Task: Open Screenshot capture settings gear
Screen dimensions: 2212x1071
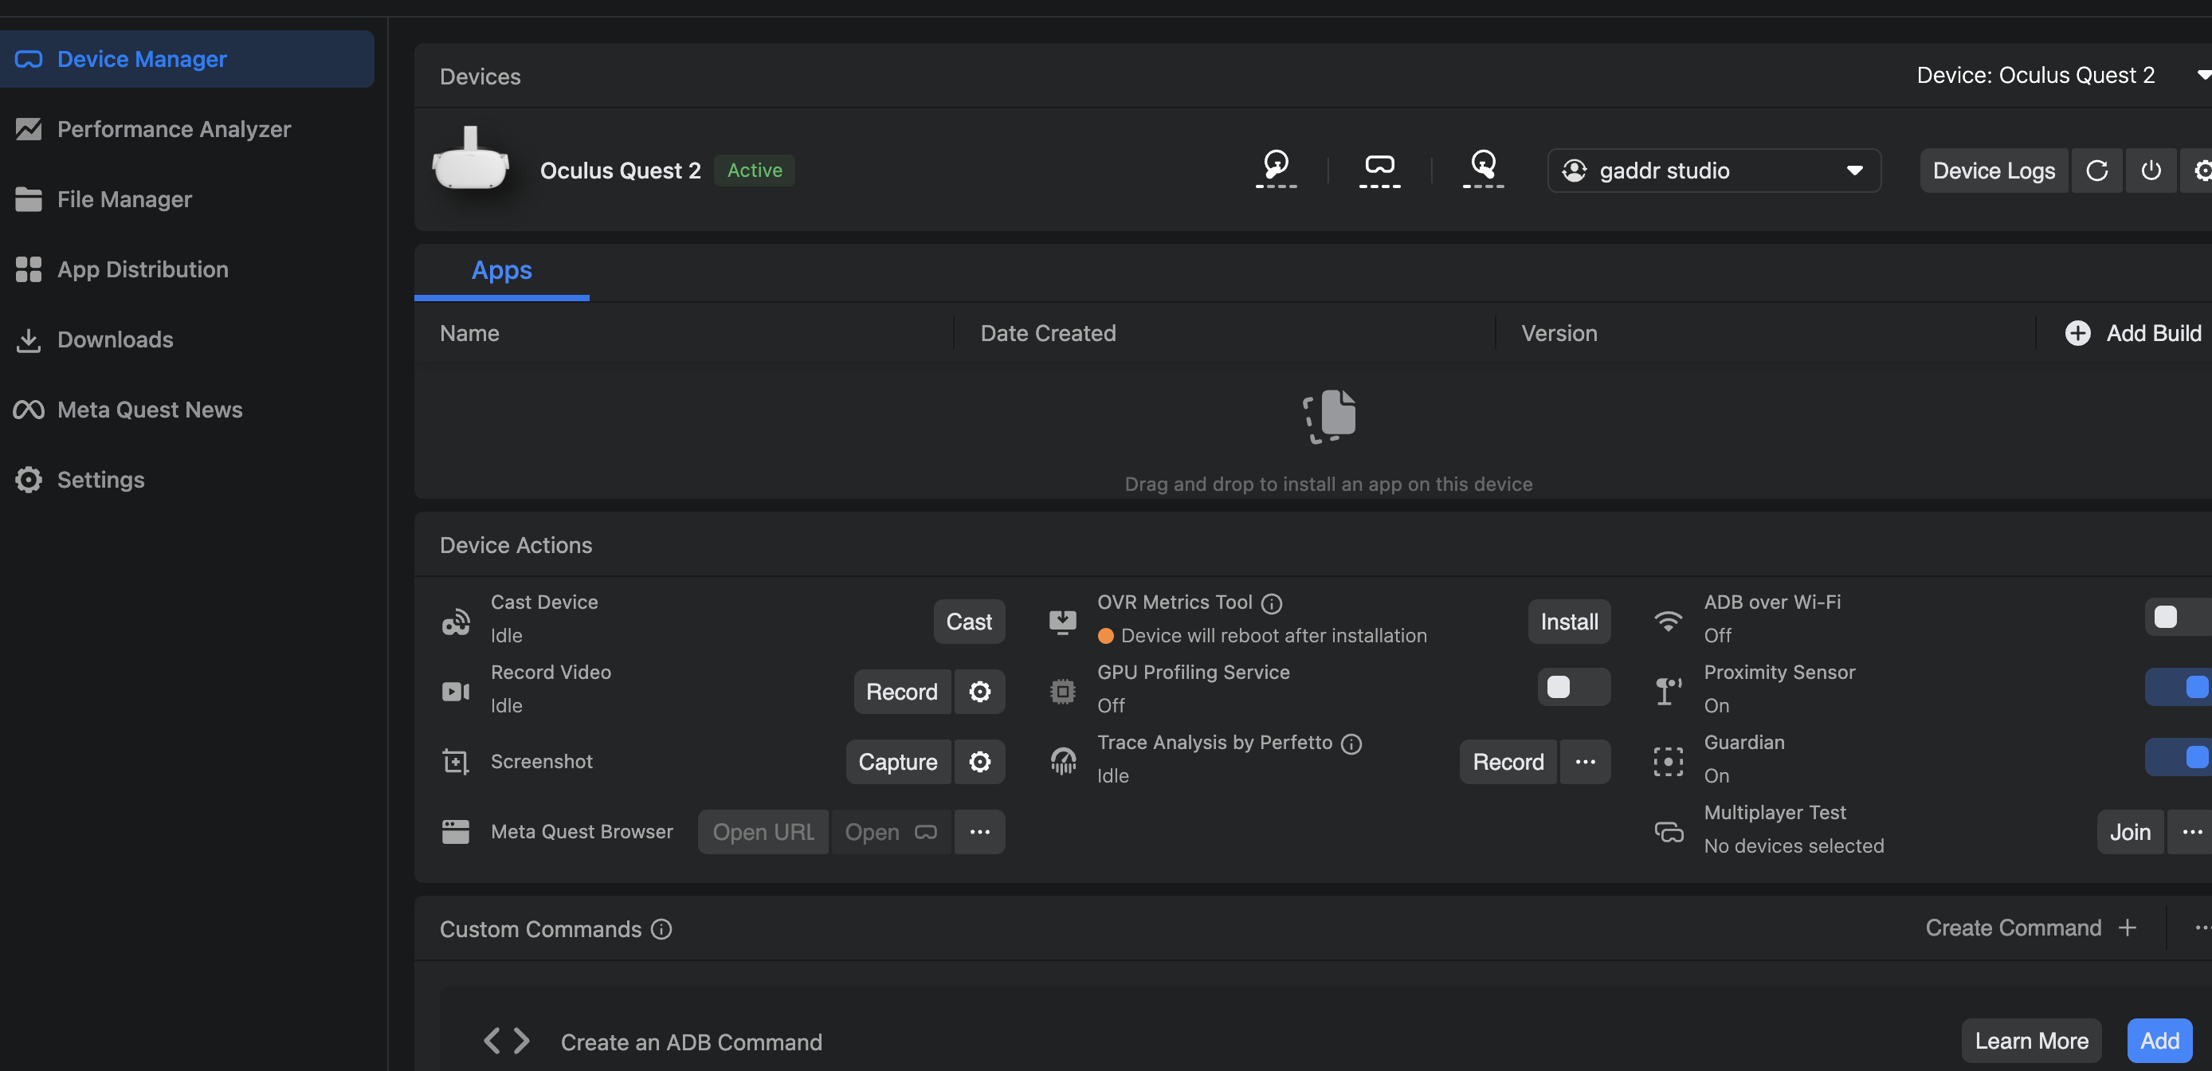Action: point(980,762)
